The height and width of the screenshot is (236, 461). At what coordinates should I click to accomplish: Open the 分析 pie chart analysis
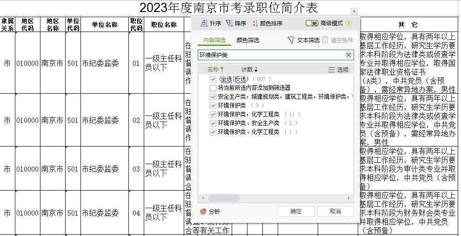pyautogui.click(x=203, y=211)
